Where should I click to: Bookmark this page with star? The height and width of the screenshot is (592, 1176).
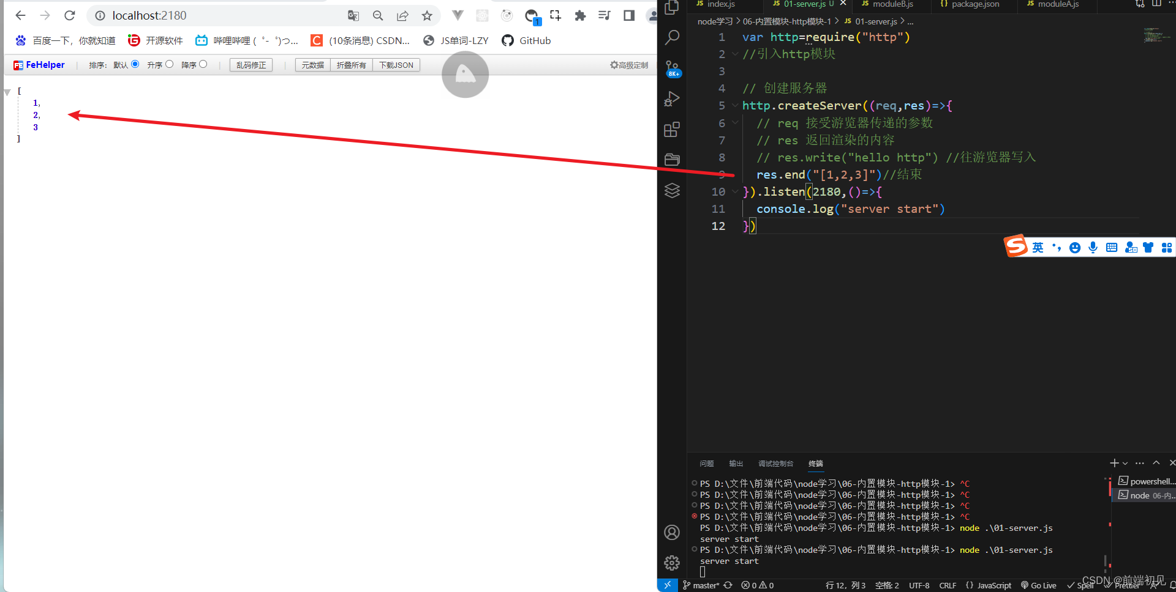pos(427,16)
